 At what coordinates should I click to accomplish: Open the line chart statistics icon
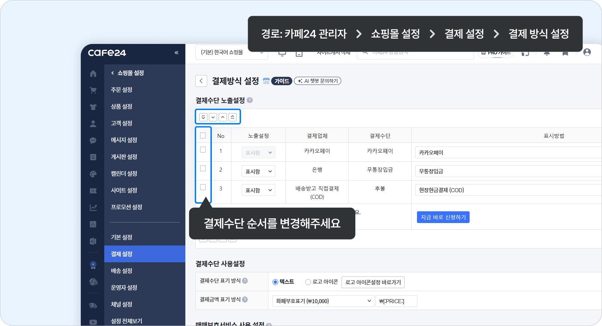93,207
